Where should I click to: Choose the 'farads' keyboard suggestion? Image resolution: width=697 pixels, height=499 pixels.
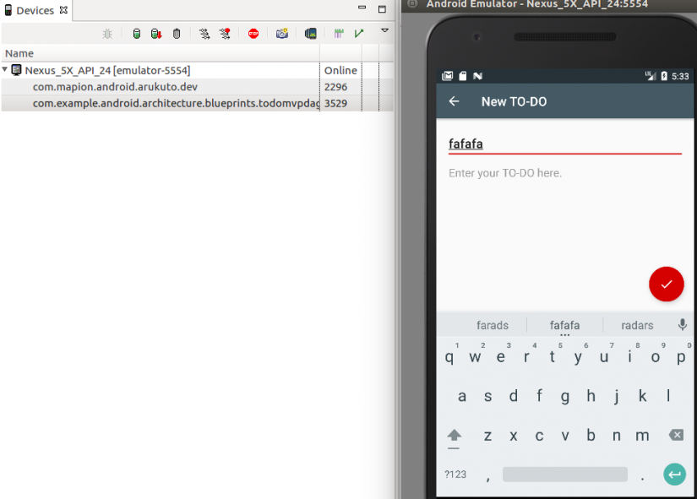492,325
